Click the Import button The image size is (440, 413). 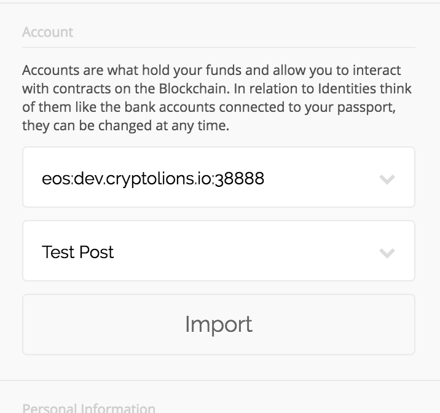tap(219, 324)
